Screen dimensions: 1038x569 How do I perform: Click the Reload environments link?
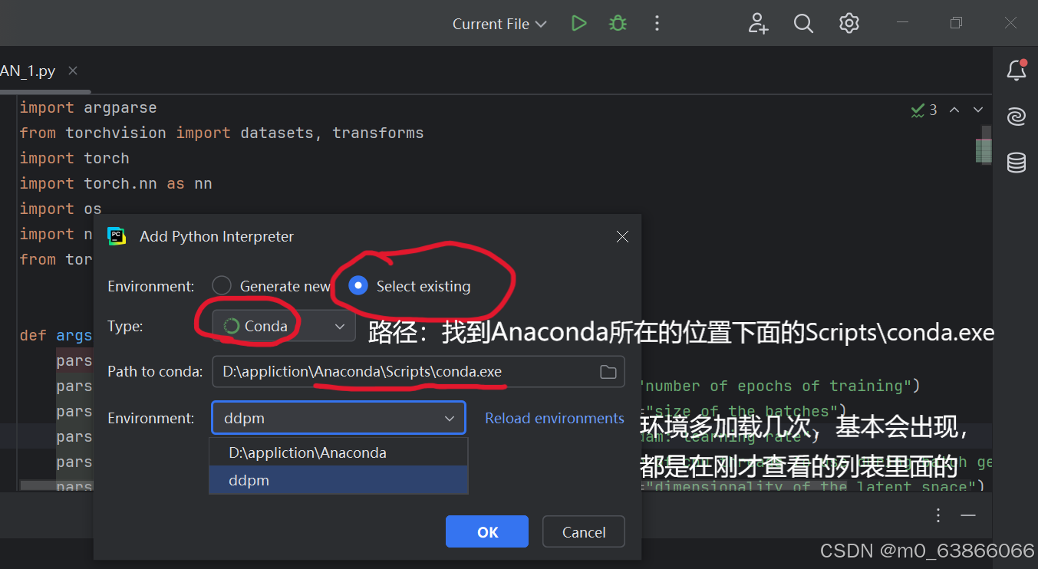pos(555,419)
